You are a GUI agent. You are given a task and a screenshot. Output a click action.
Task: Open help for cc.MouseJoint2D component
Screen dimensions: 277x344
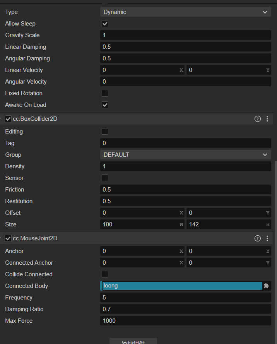coord(258,238)
